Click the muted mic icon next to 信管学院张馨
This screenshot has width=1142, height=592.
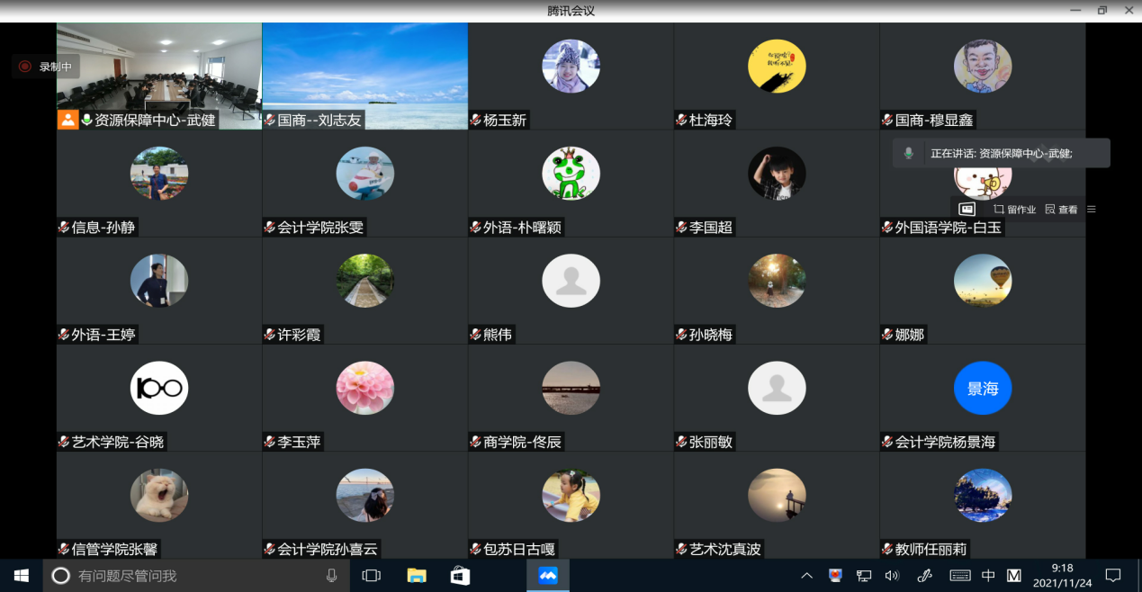[x=64, y=549]
